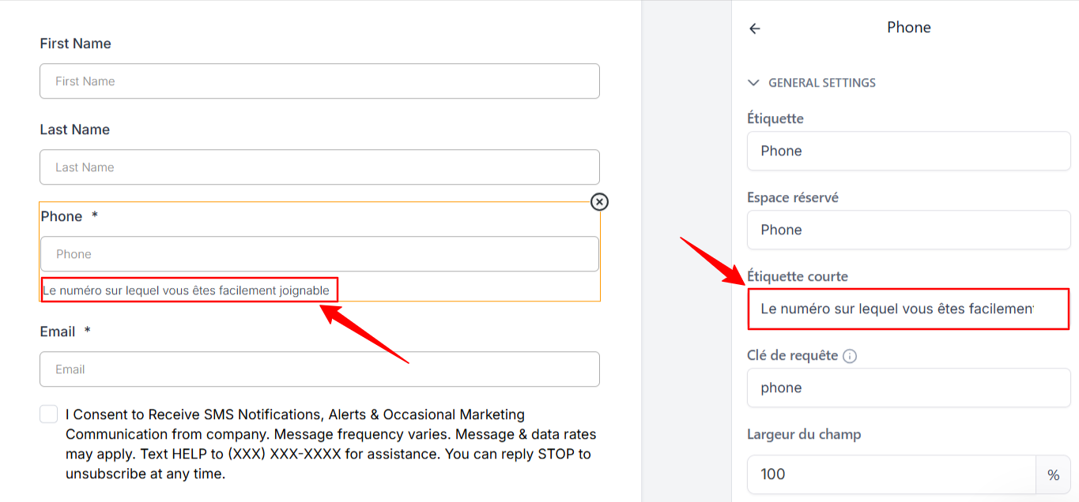Click the Email input field
Viewport: 1079px width, 502px height.
point(319,369)
